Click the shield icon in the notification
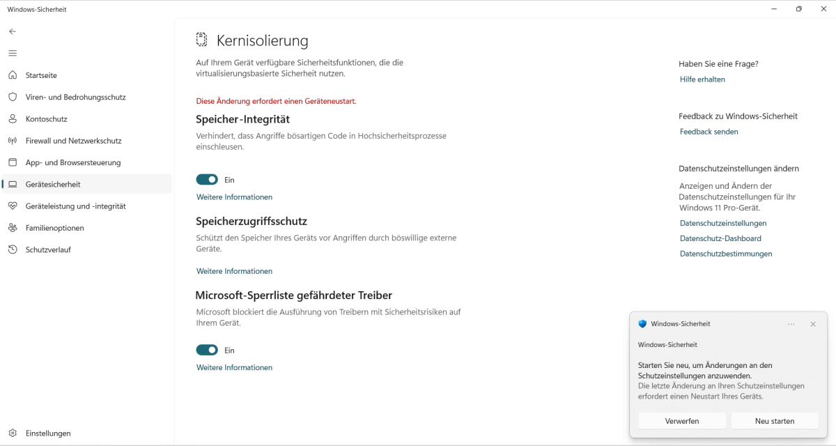 [642, 324]
